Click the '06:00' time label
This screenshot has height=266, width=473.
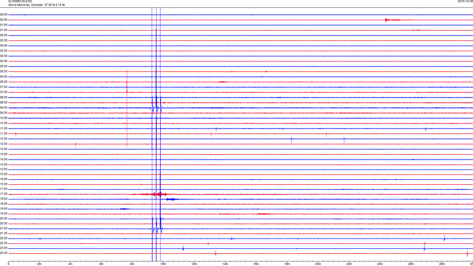pos(4,77)
